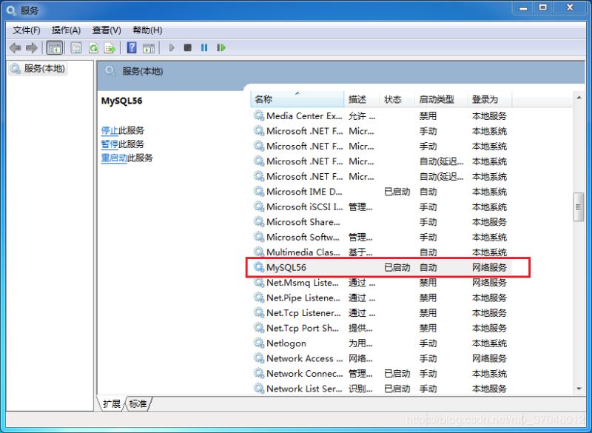Click the gear icon beside Net.Msmq Liste...

(x=258, y=282)
